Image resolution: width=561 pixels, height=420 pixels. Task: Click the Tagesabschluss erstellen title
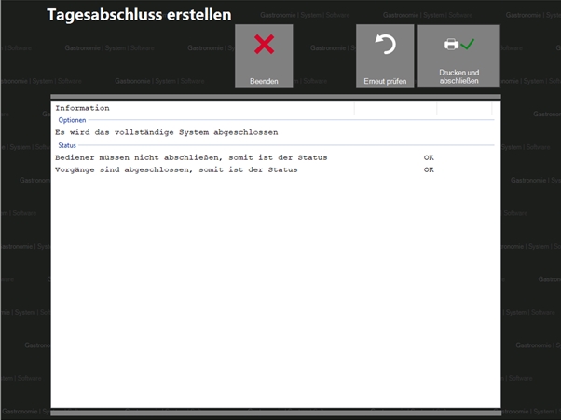(x=139, y=15)
